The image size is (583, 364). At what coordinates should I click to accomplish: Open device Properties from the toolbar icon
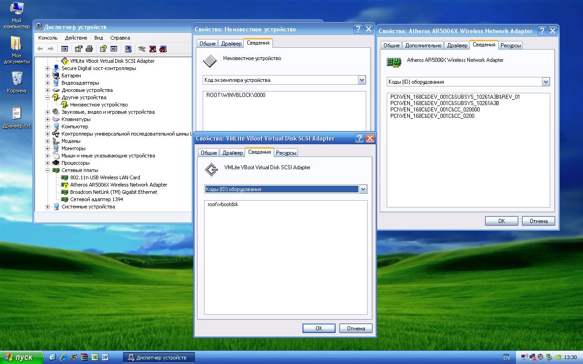[79, 49]
